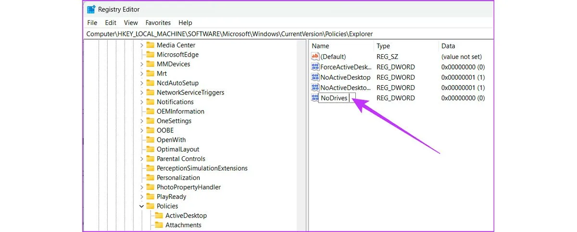
Task: Expand the OOBE registry key
Action: tap(141, 130)
